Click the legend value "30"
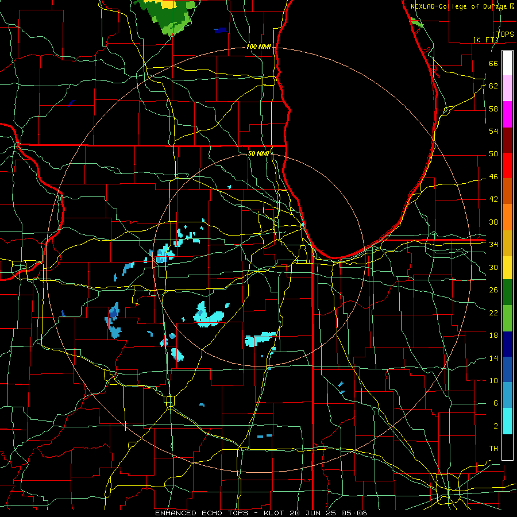Screen dimensions: 517x517 click(493, 267)
